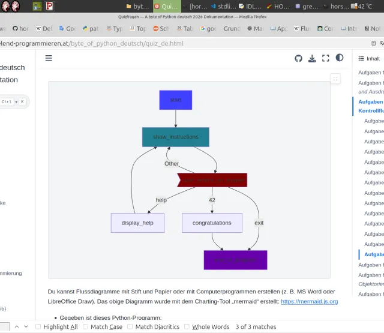Click the teal 'show_instructions' flowchart node
This screenshot has height=333, width=384.
pyautogui.click(x=176, y=137)
